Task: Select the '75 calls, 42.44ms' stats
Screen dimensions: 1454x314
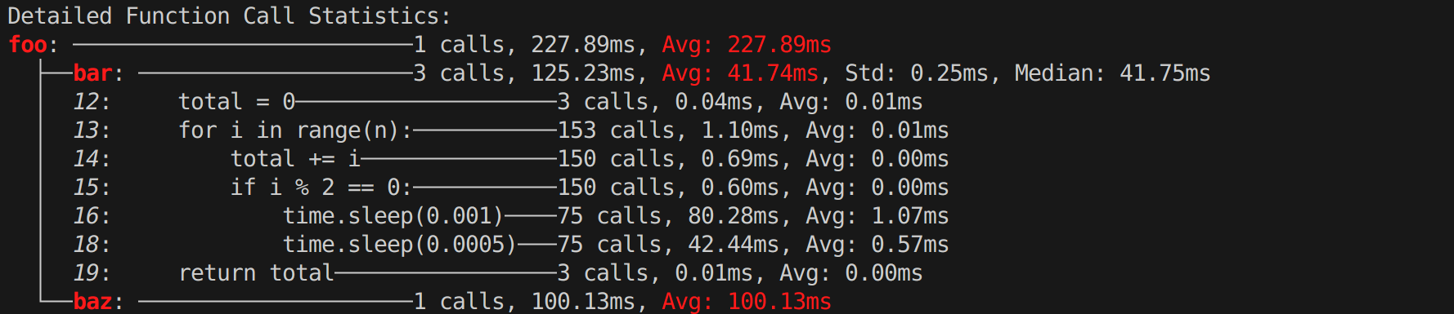Action: 668,245
